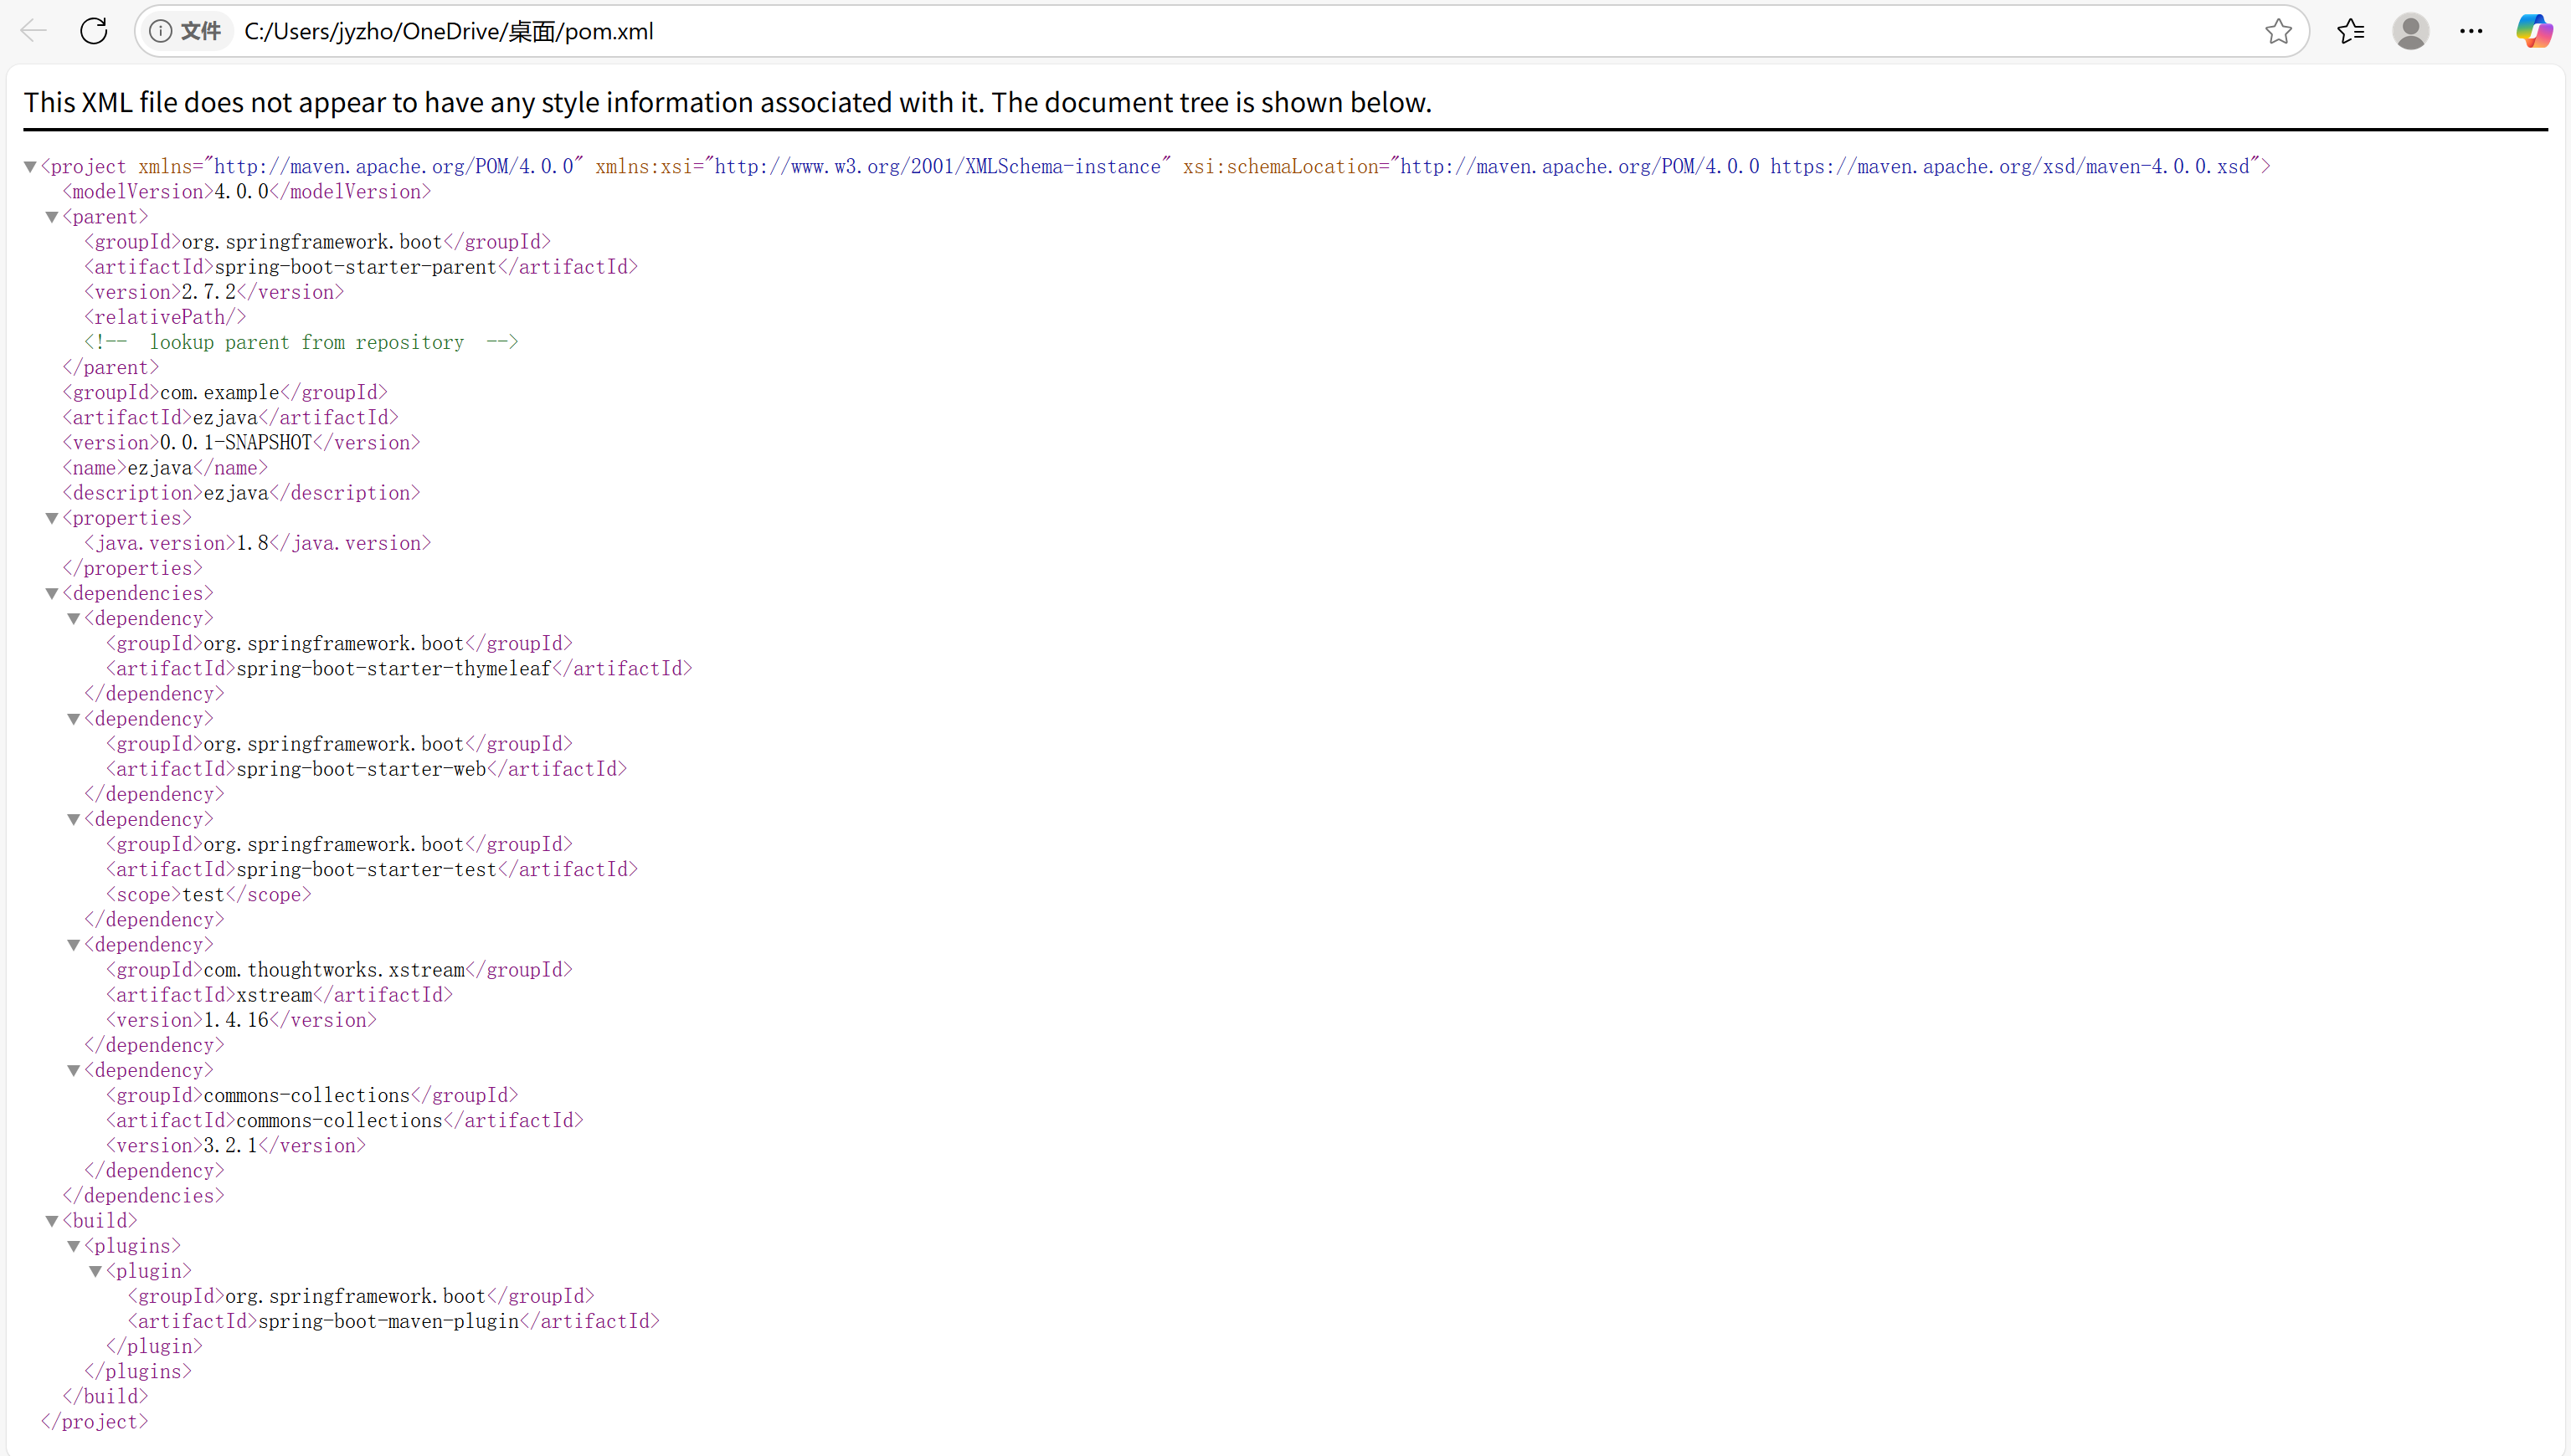Collapse the plugins element node
The height and width of the screenshot is (1456, 2571).
[74, 1246]
